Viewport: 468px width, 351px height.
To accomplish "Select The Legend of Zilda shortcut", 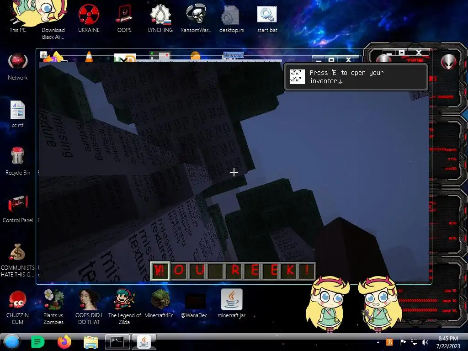I will point(124,307).
